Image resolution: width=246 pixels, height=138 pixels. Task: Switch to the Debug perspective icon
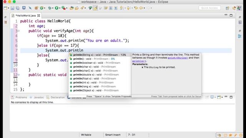pyautogui.click(x=234, y=8)
